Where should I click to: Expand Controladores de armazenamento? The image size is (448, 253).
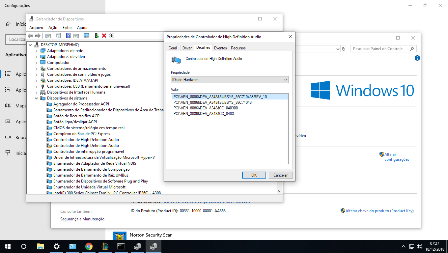click(37, 69)
